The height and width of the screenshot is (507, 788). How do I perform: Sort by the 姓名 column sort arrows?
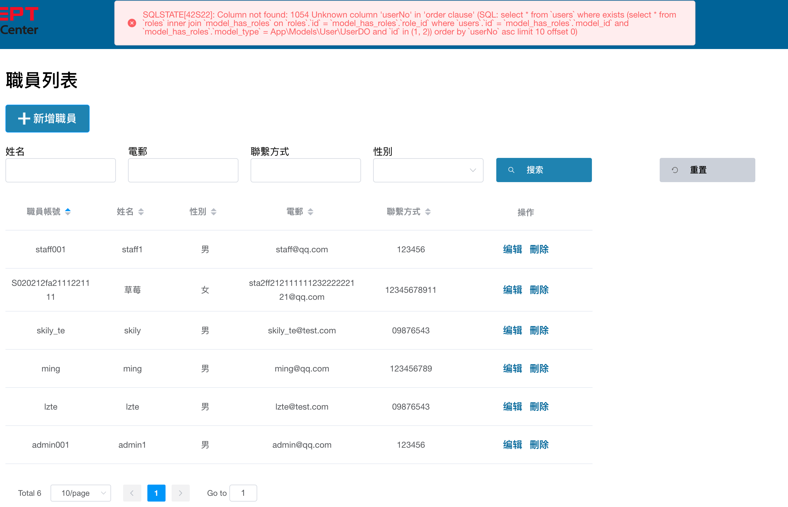click(141, 212)
